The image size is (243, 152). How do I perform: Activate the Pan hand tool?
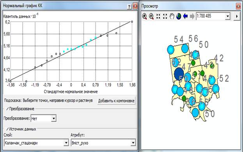tap(172, 16)
